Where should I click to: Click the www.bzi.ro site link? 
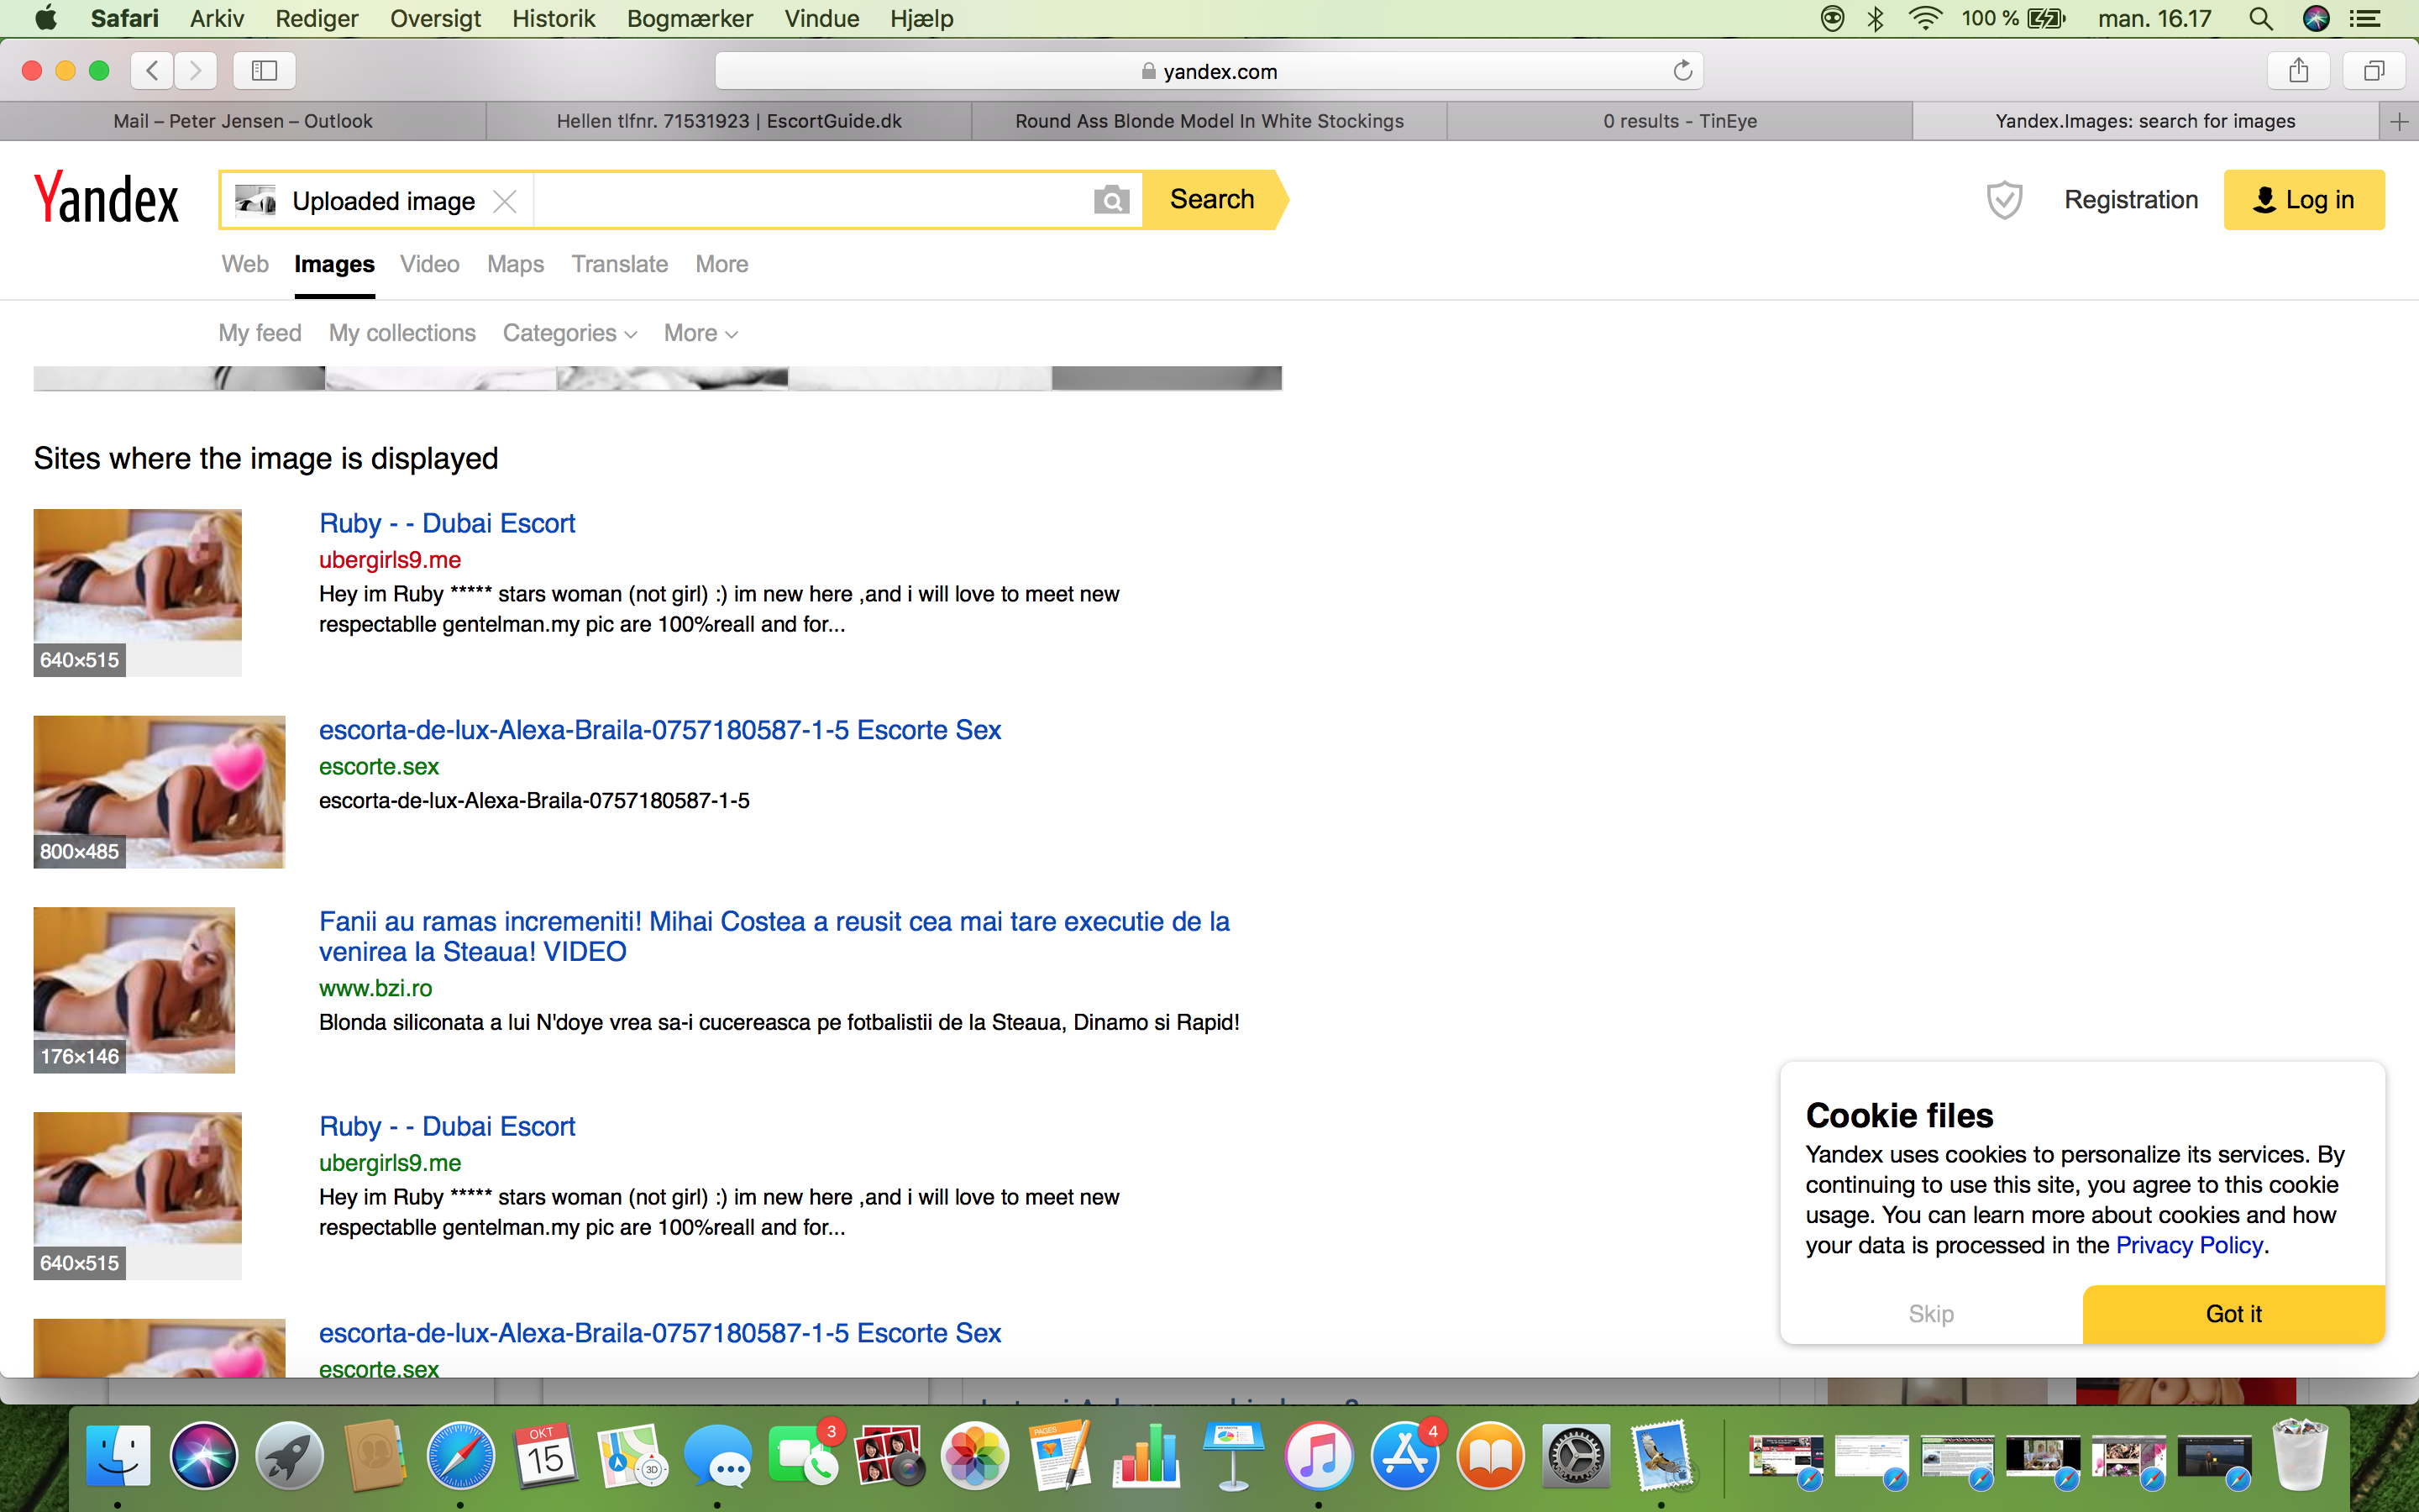pos(375,988)
